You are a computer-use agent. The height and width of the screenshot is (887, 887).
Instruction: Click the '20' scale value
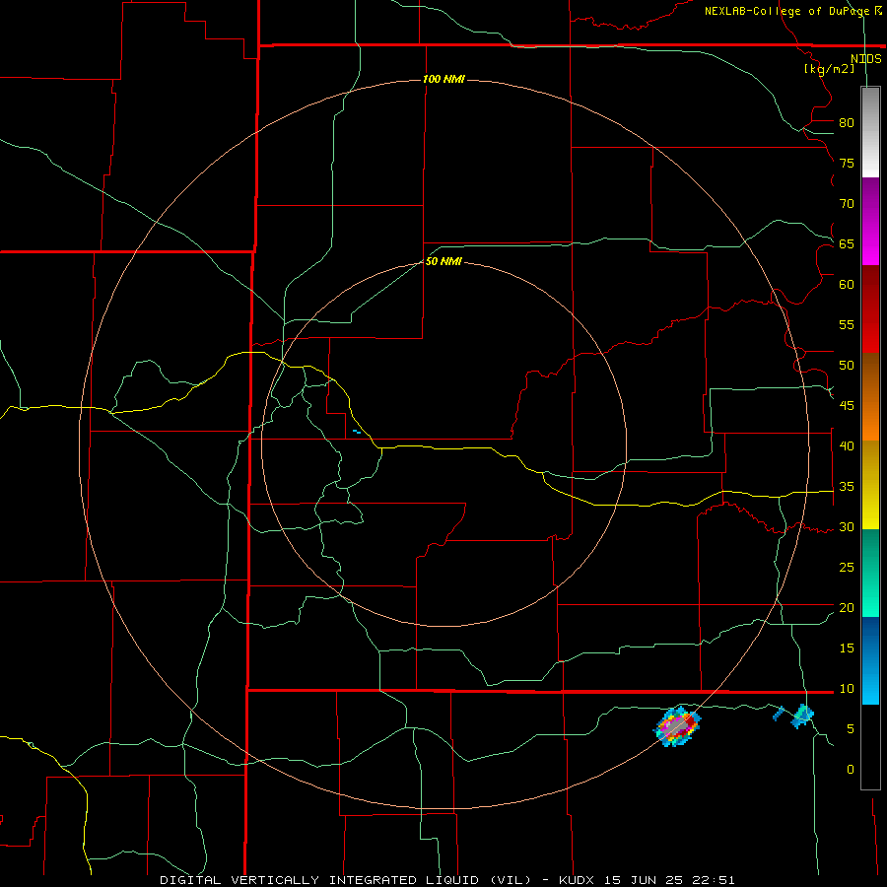point(847,608)
